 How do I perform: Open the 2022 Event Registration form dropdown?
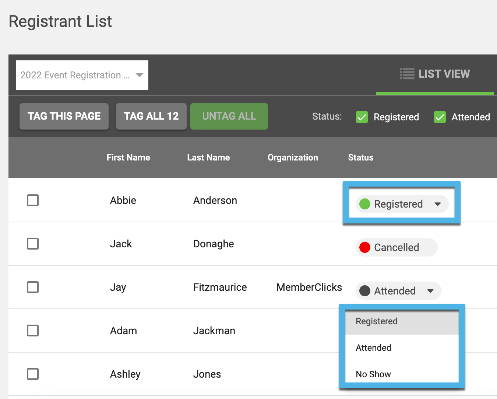82,75
